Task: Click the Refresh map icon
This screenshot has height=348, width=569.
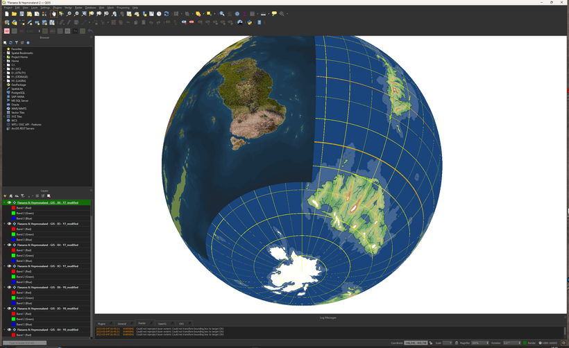Action: pos(166,14)
